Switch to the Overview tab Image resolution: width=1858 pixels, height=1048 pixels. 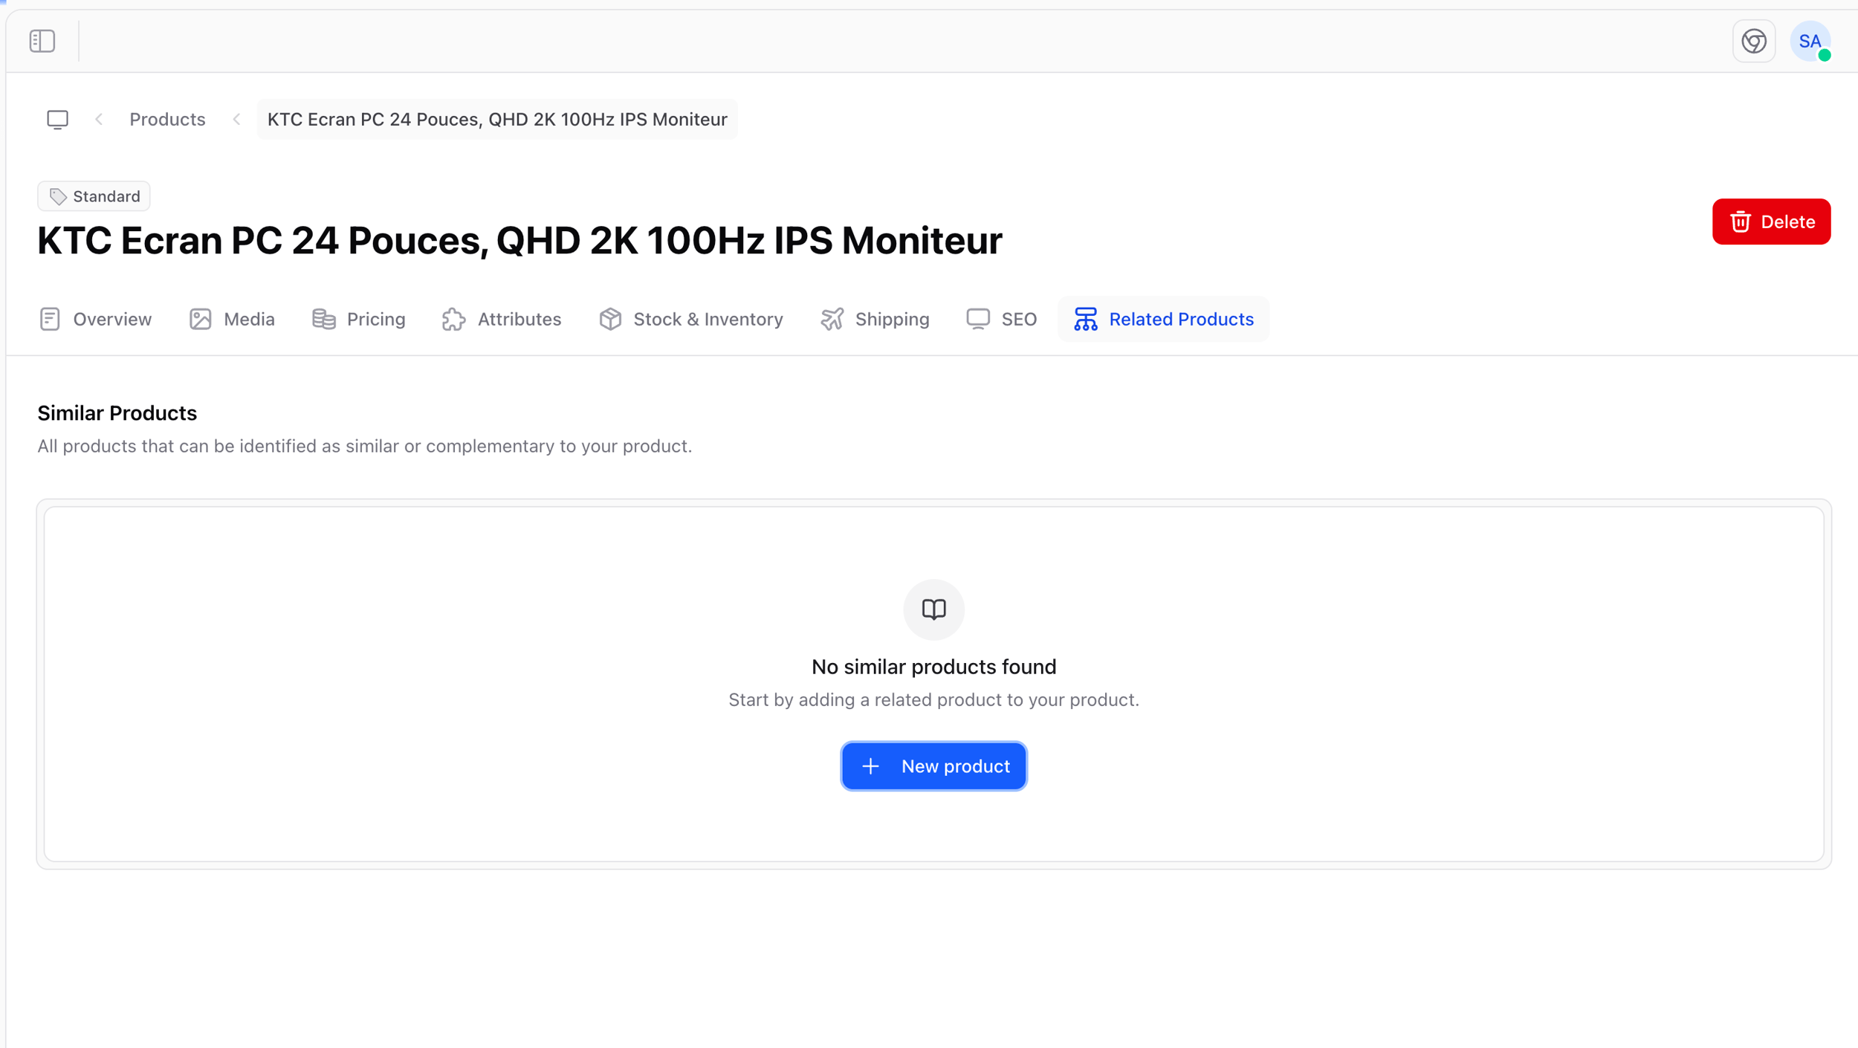click(x=95, y=319)
